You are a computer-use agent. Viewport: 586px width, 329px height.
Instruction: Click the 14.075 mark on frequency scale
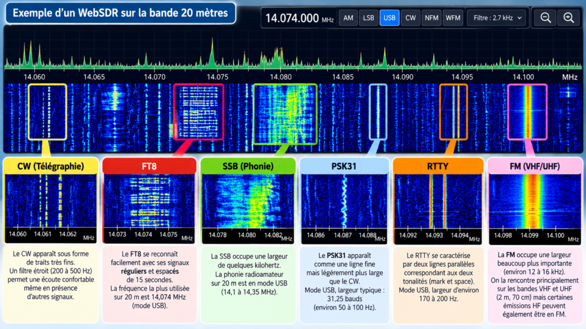pos(217,77)
